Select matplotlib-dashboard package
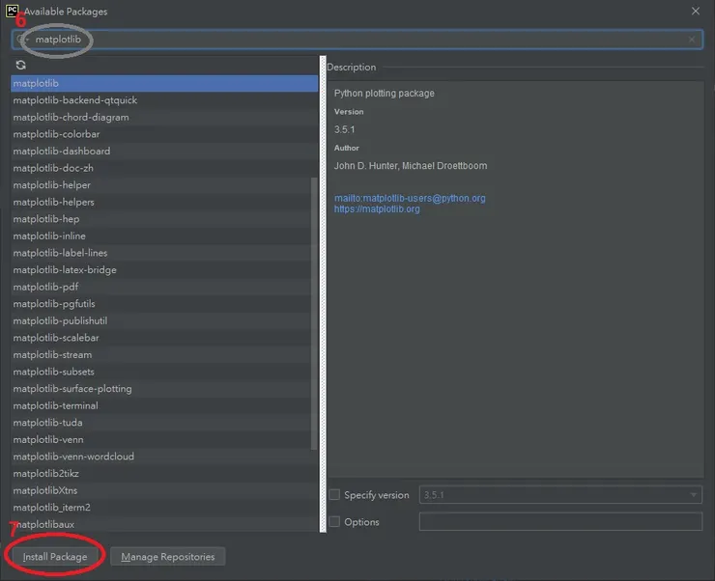The width and height of the screenshot is (715, 581). point(164,152)
